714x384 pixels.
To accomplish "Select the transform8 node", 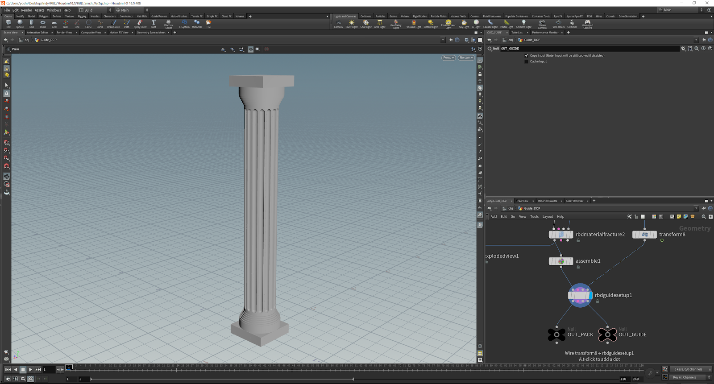I will click(644, 235).
